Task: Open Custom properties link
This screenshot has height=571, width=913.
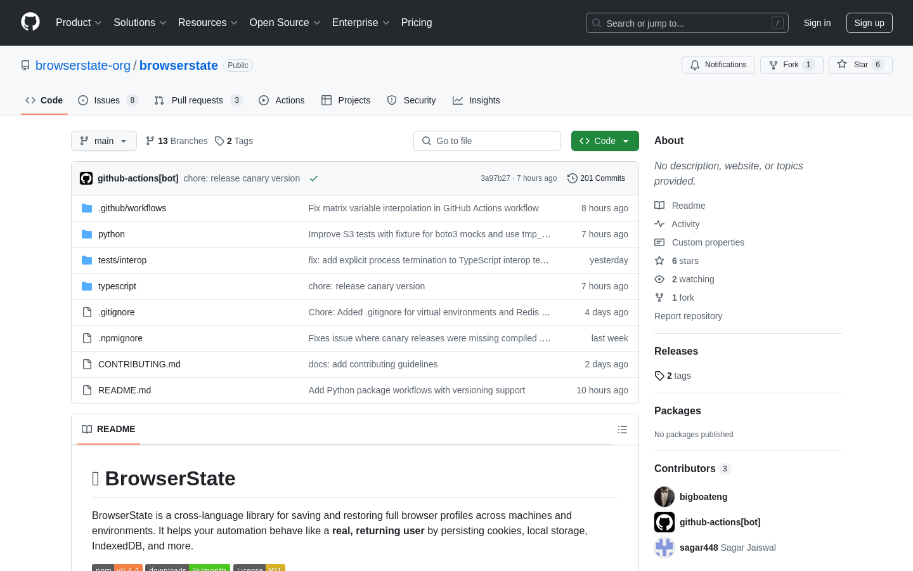Action: (699, 242)
